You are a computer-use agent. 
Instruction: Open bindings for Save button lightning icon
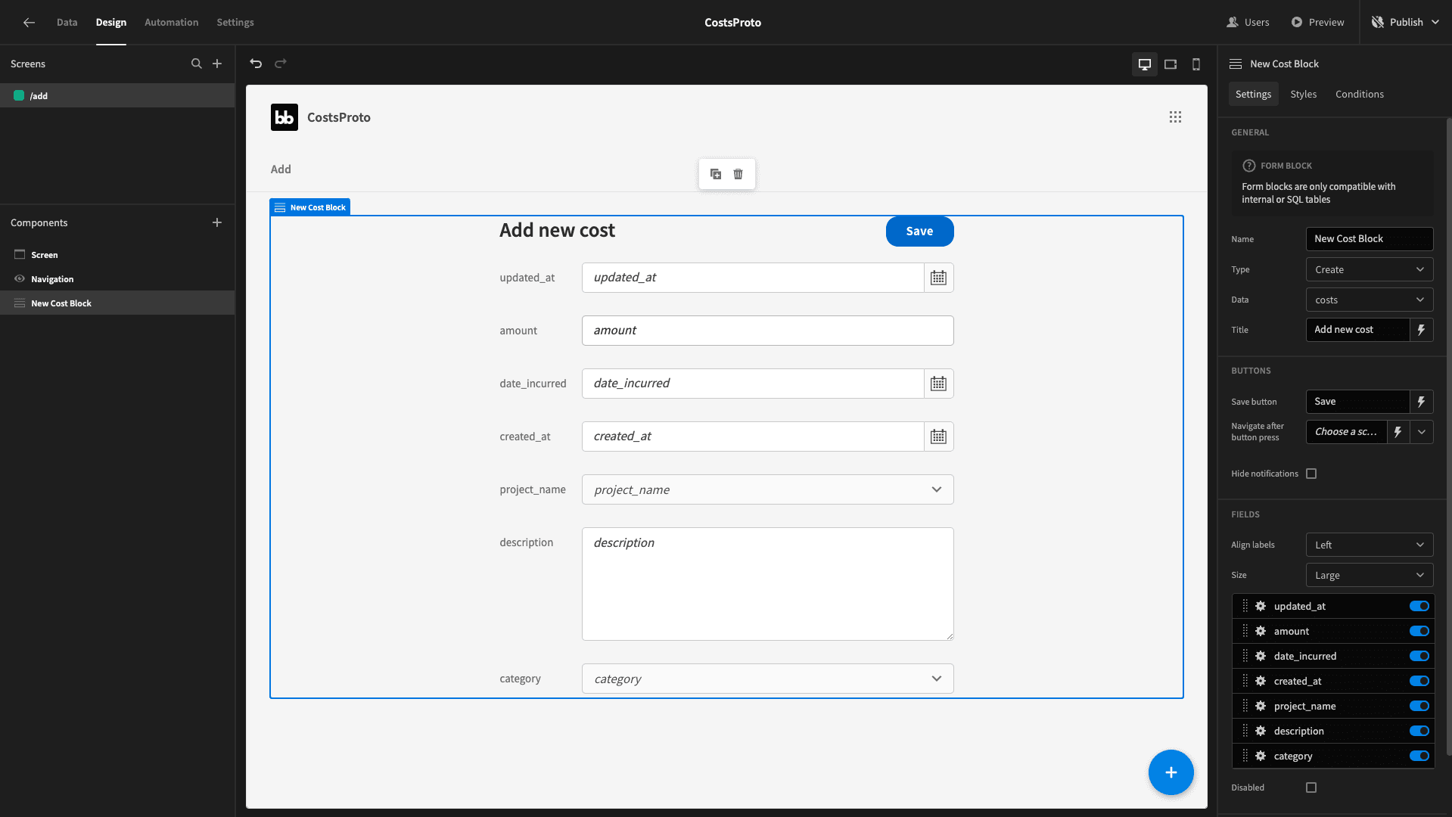pos(1421,402)
